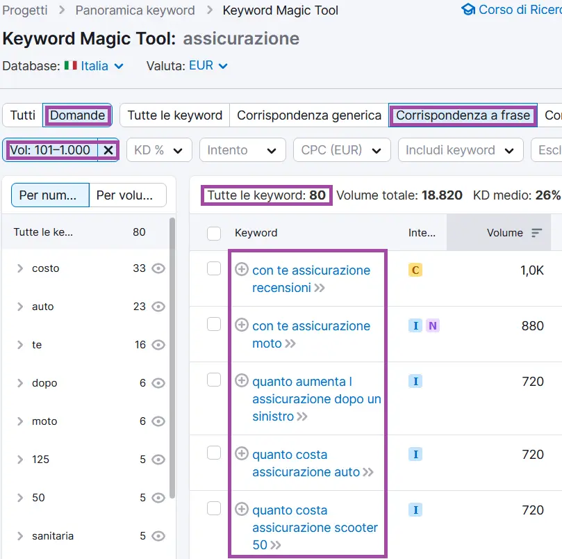Screen dimensions: 562x559
Task: Open the Panoramica keyword breadcrumb link
Action: [135, 10]
